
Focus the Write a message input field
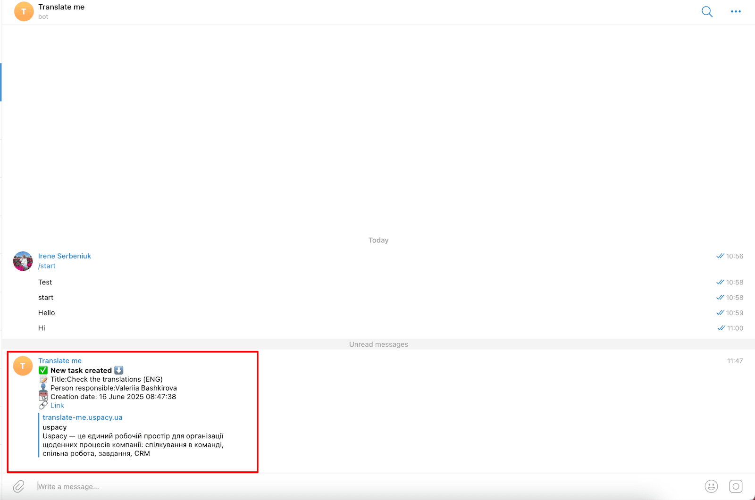click(x=330, y=486)
